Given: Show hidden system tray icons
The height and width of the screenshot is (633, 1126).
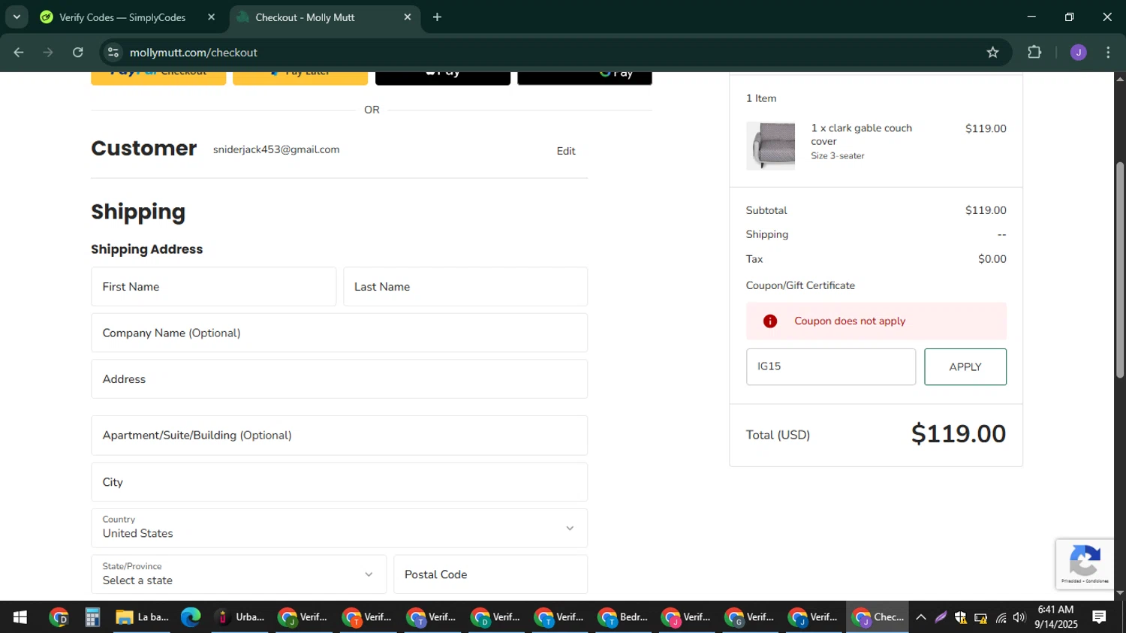Looking at the screenshot, I should point(921,617).
